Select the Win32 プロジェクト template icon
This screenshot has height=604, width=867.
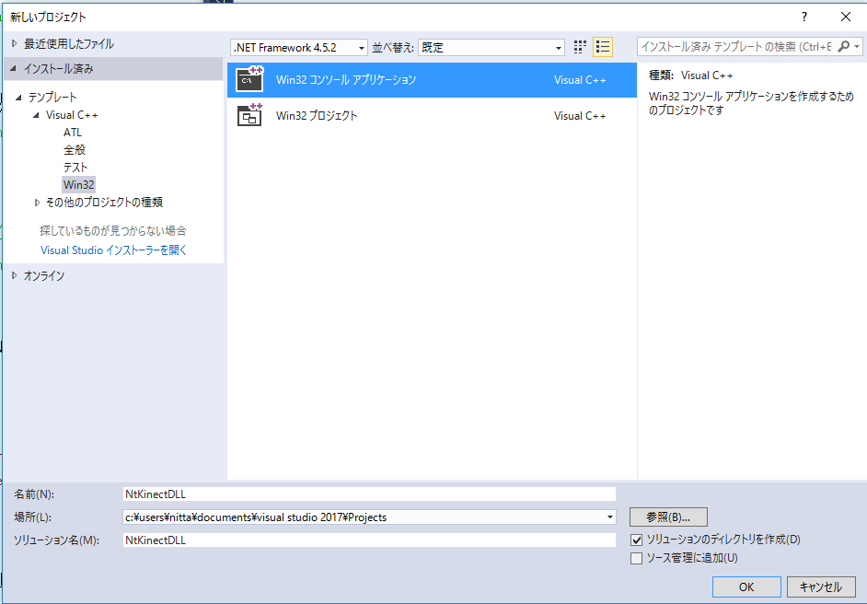tap(249, 115)
